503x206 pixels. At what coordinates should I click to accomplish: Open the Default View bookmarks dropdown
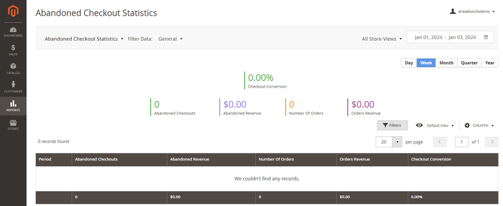coord(435,125)
